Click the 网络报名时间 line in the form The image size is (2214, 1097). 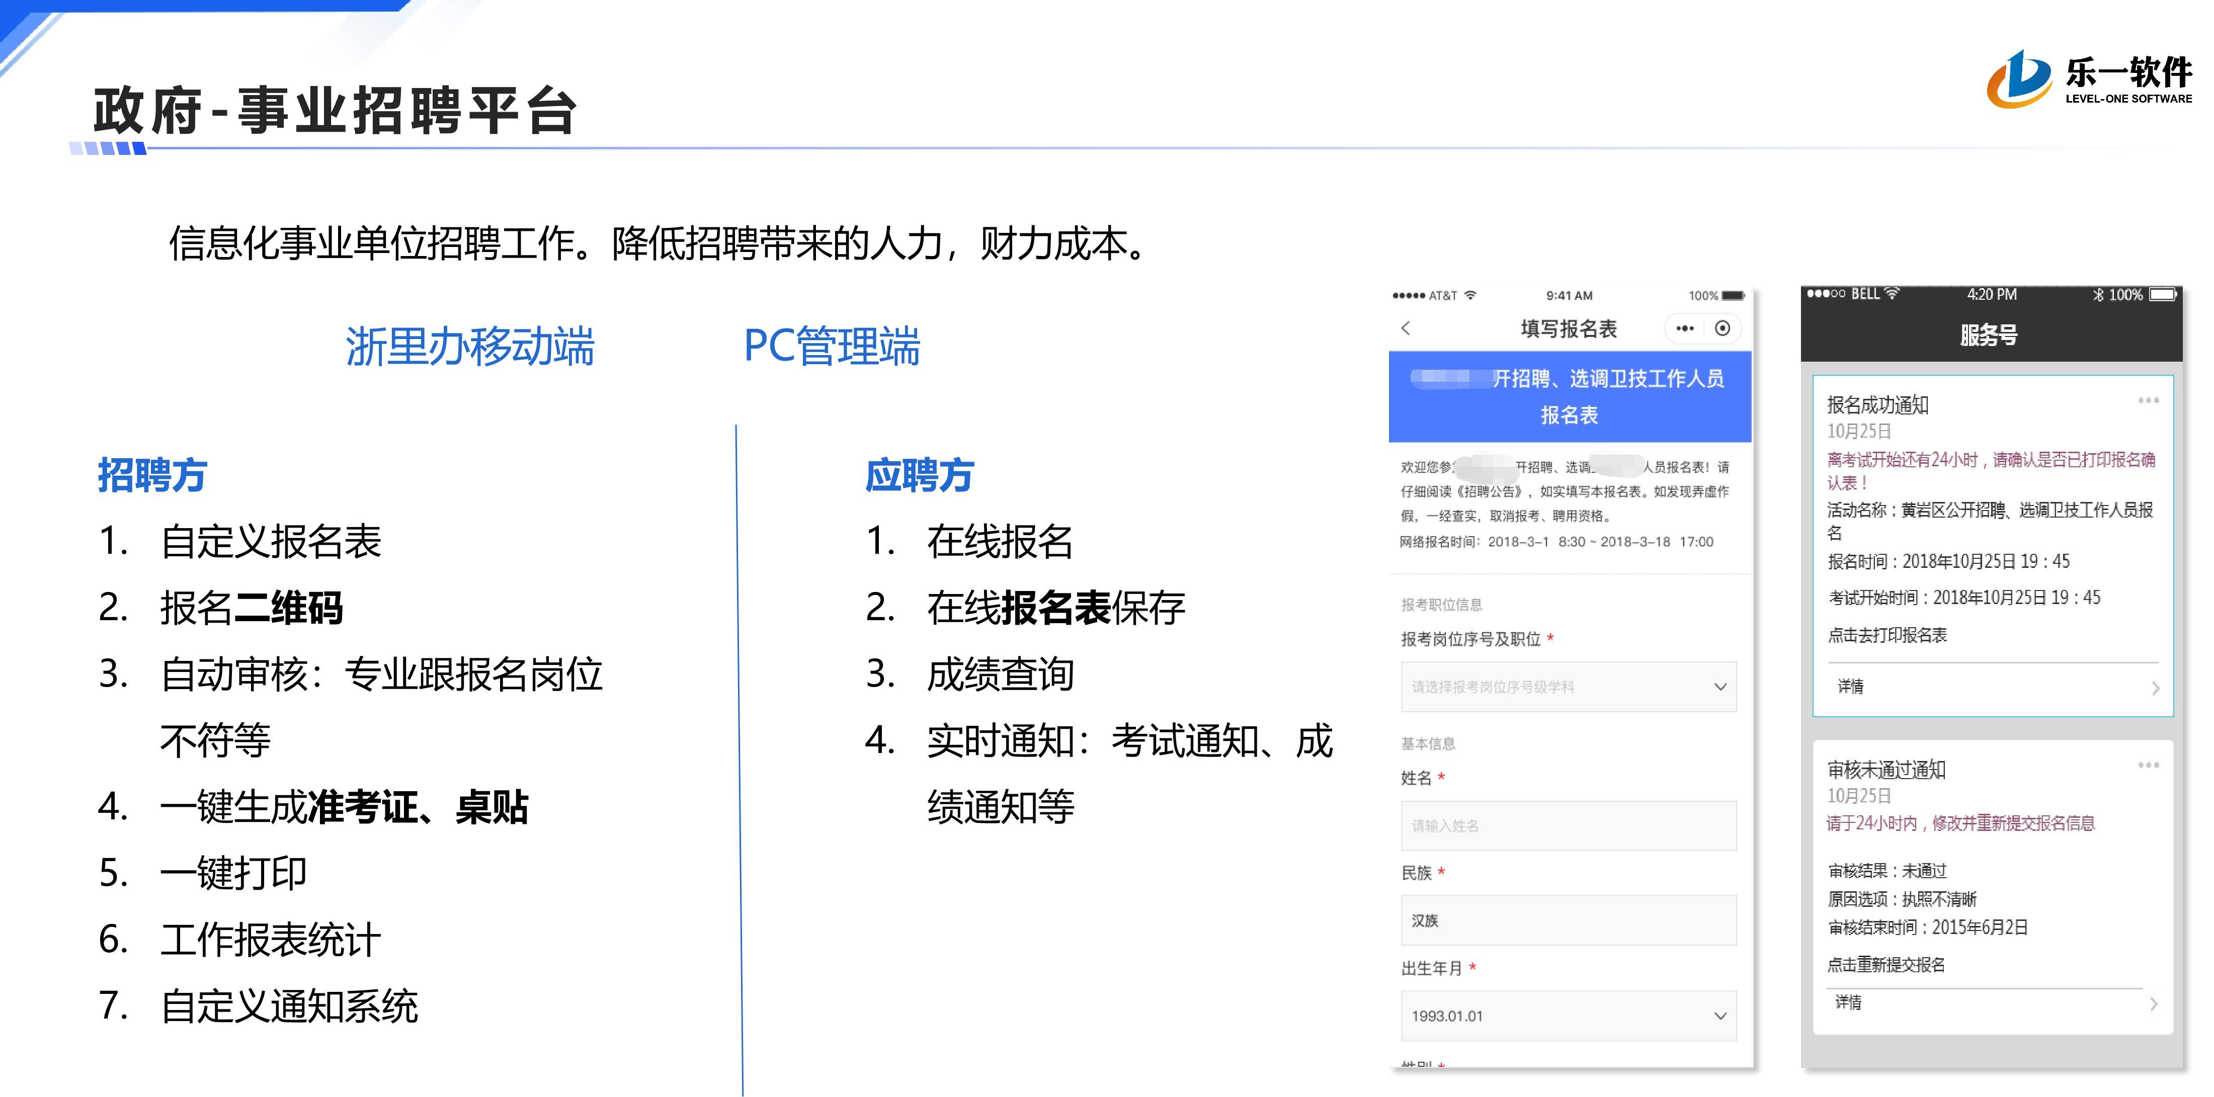pyautogui.click(x=1556, y=542)
